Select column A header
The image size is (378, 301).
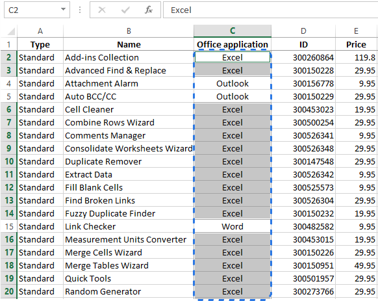point(40,31)
